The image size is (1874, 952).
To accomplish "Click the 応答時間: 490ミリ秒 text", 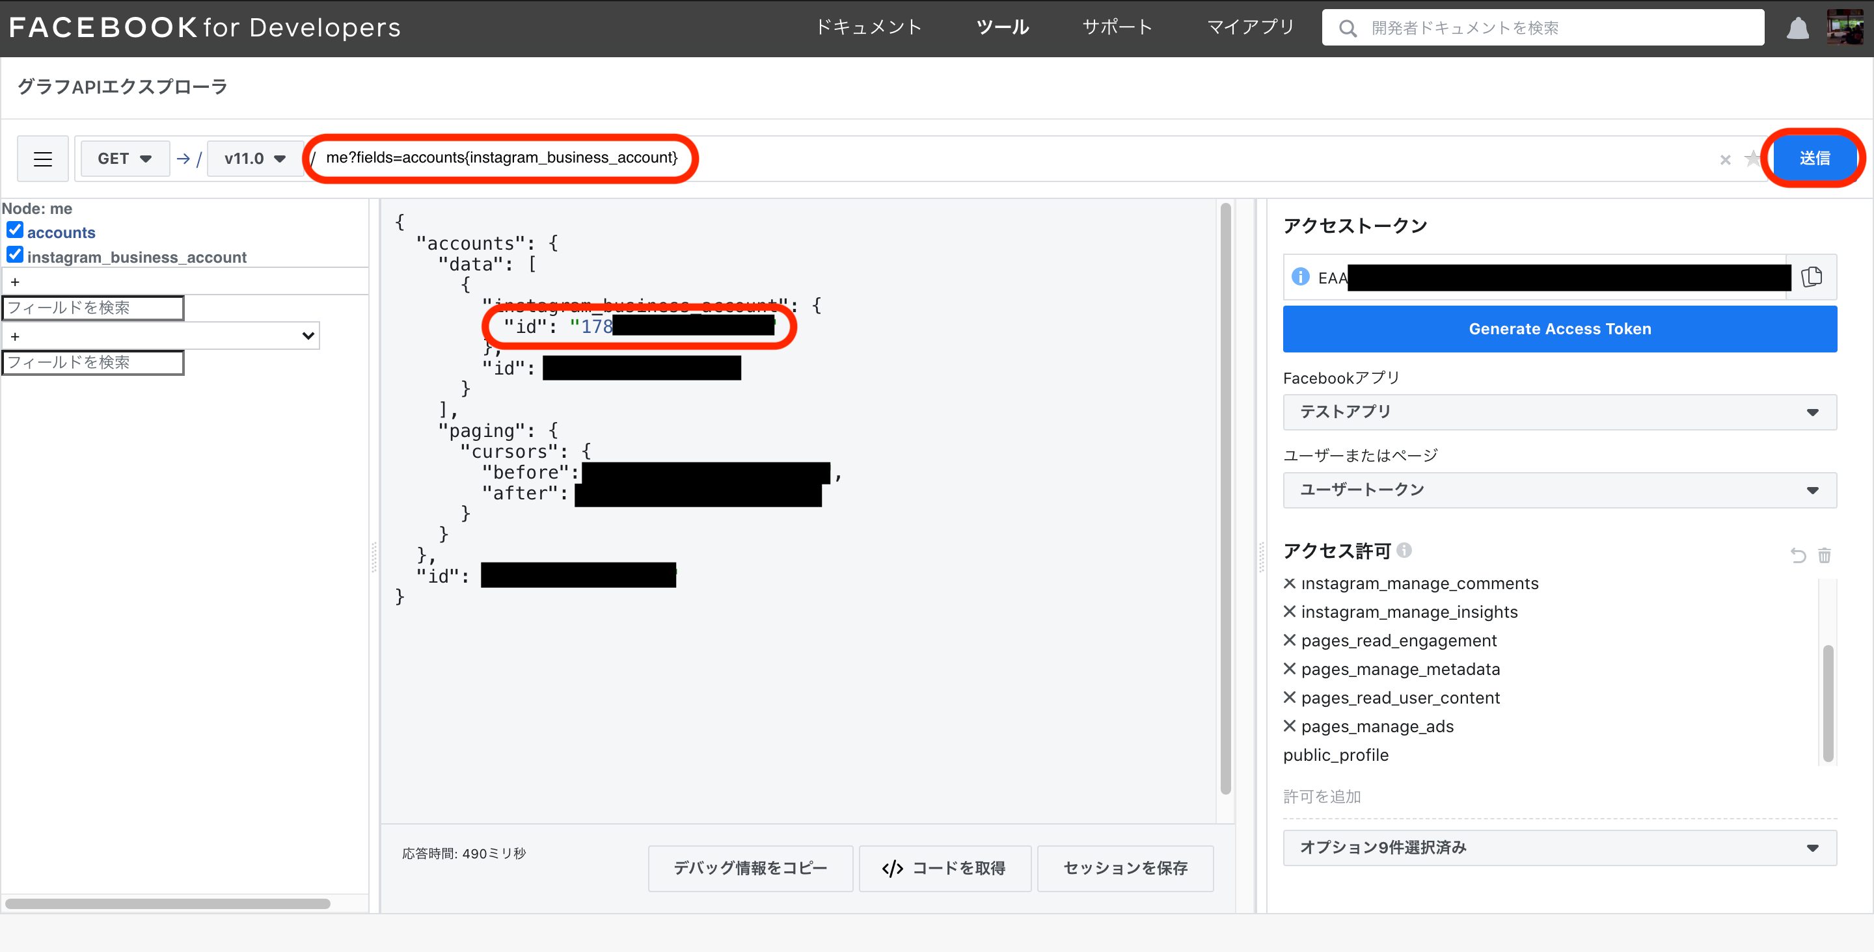I will click(x=463, y=853).
